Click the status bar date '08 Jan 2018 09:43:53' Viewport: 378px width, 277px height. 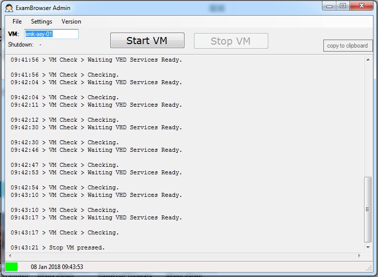tap(57, 267)
